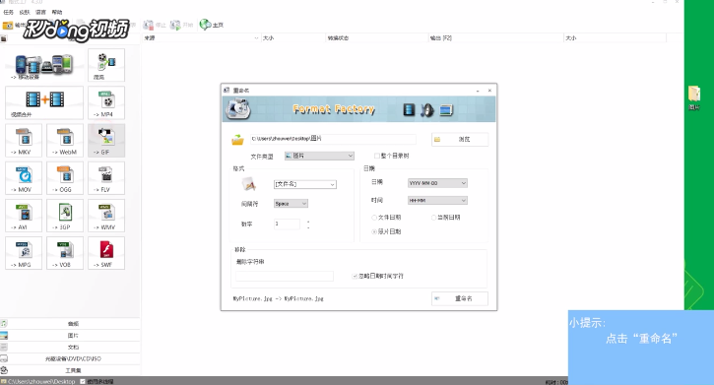Image resolution: width=714 pixels, height=385 pixels.
Task: Choose the -> MP4 conversion tile
Action: click(106, 102)
